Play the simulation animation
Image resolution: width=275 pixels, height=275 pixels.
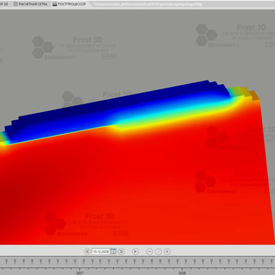point(135,252)
